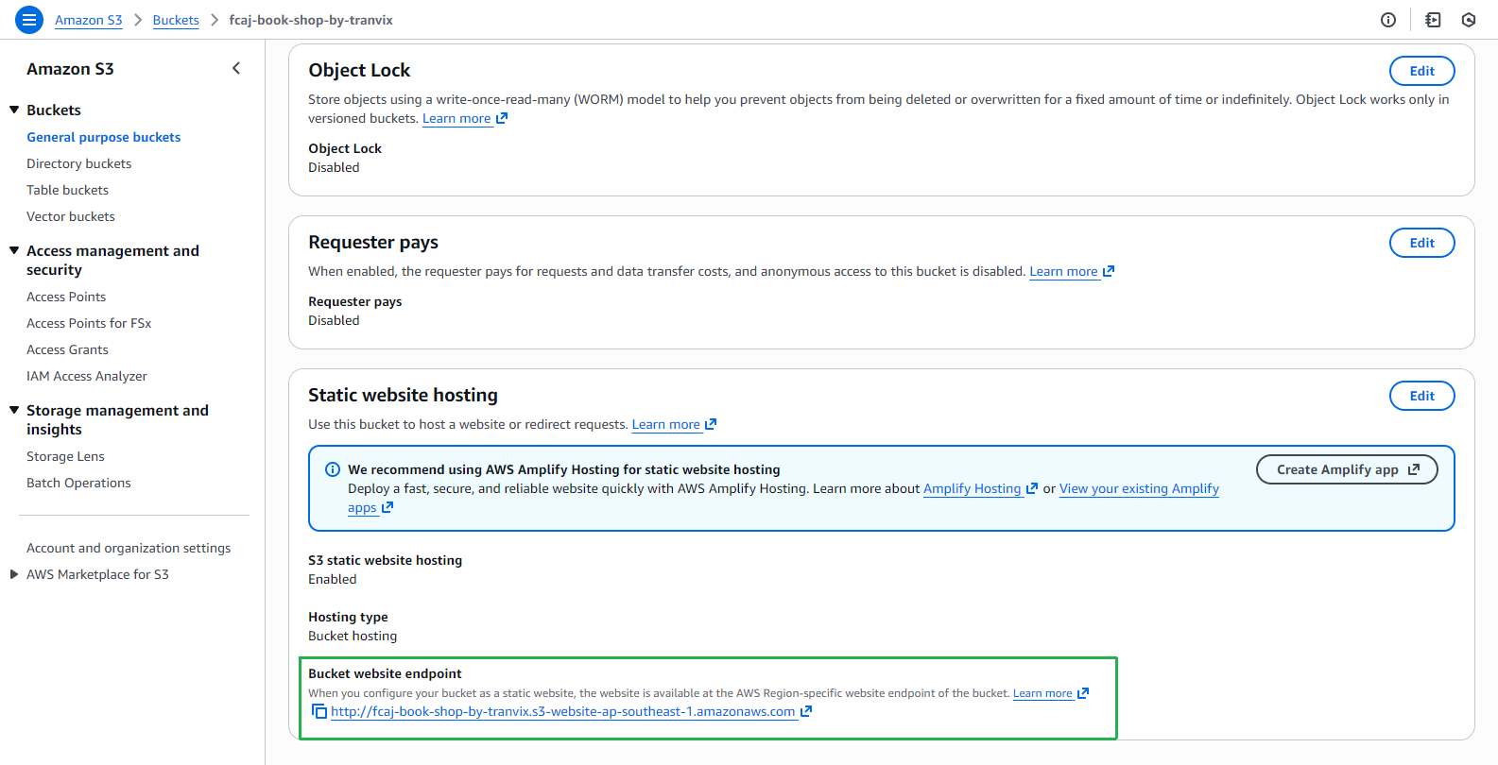
Task: Click the 'Bucket website endpoint' heading
Action: 385,673
